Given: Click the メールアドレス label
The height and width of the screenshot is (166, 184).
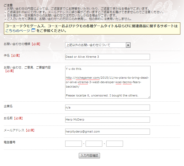Looking at the screenshot, I should click(x=14, y=130).
